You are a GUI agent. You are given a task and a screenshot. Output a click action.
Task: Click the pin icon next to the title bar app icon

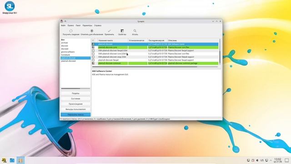(65, 21)
